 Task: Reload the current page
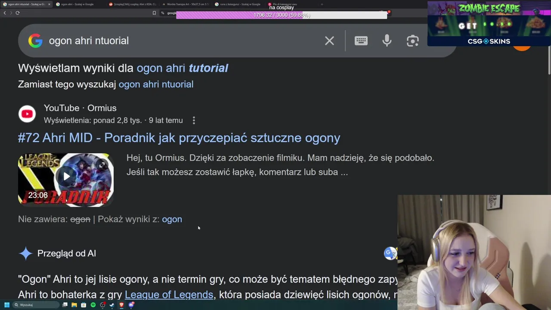18,13
